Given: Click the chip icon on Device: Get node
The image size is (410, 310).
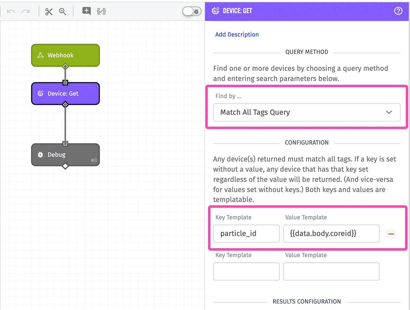Looking at the screenshot, I should coord(40,93).
